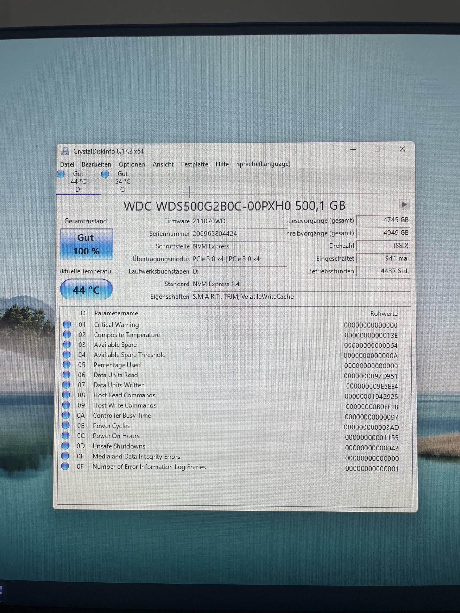460x613 pixels.
Task: Click the status dot for Composite Temperature
Action: coord(67,335)
